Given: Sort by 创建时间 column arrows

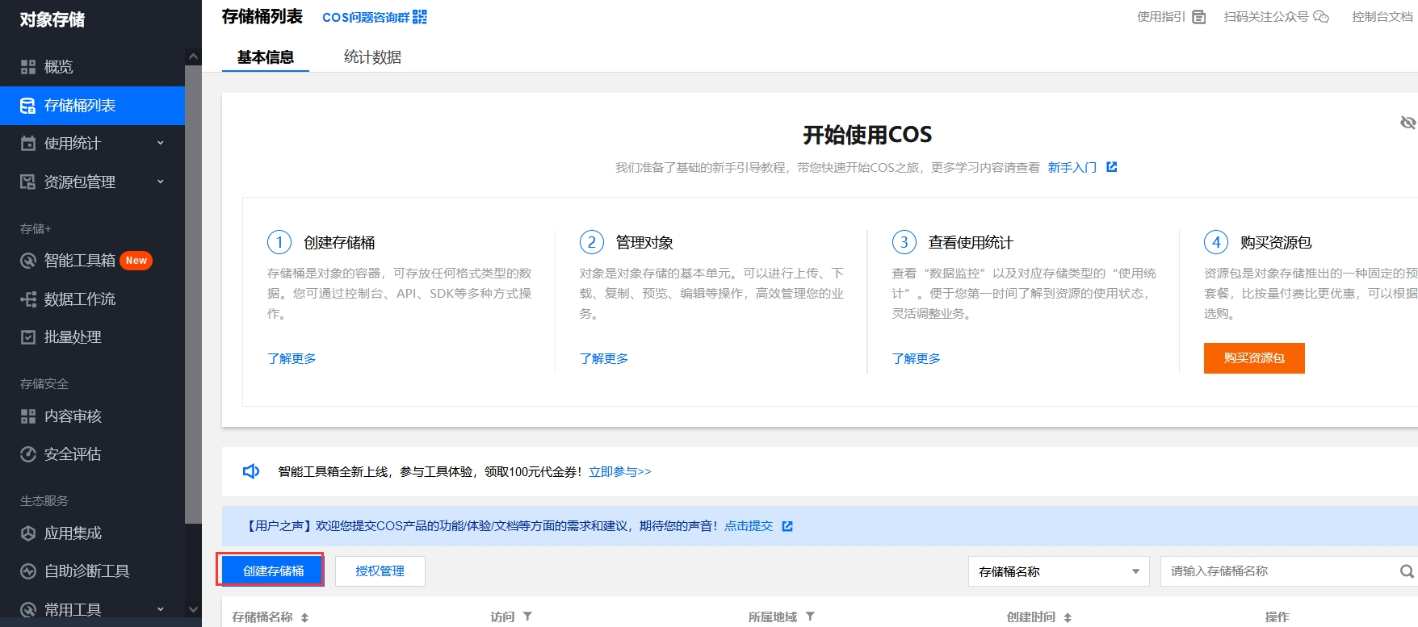Looking at the screenshot, I should click(x=1068, y=617).
